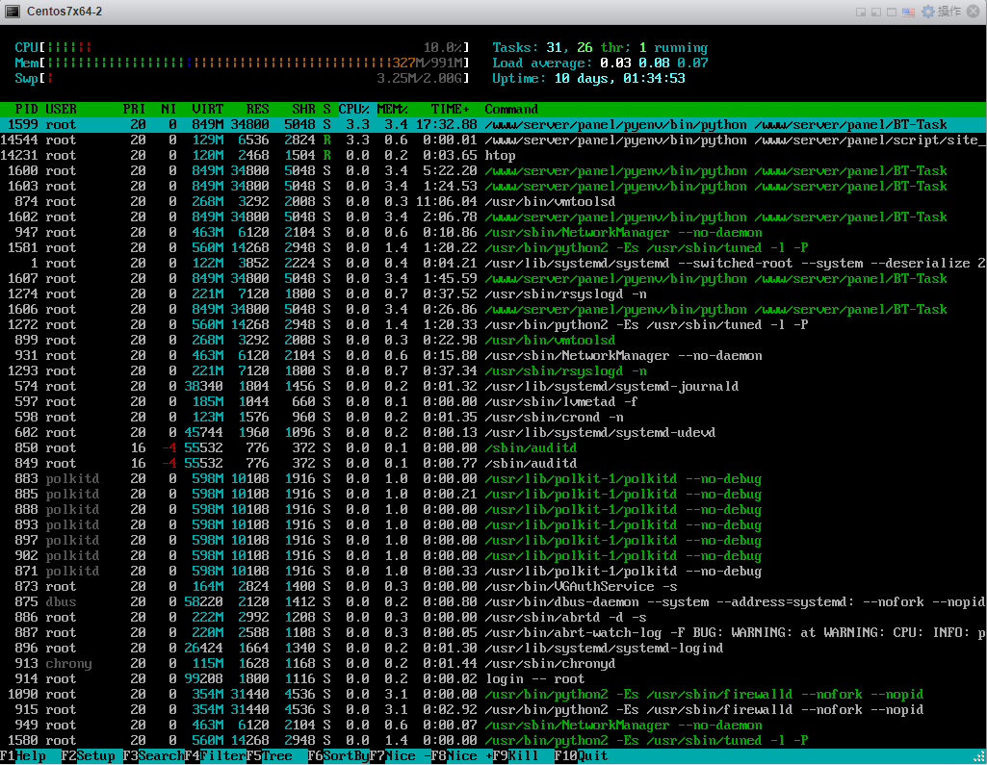Select the htop process row PID 14231
The height and width of the screenshot is (765, 987).
pos(493,155)
